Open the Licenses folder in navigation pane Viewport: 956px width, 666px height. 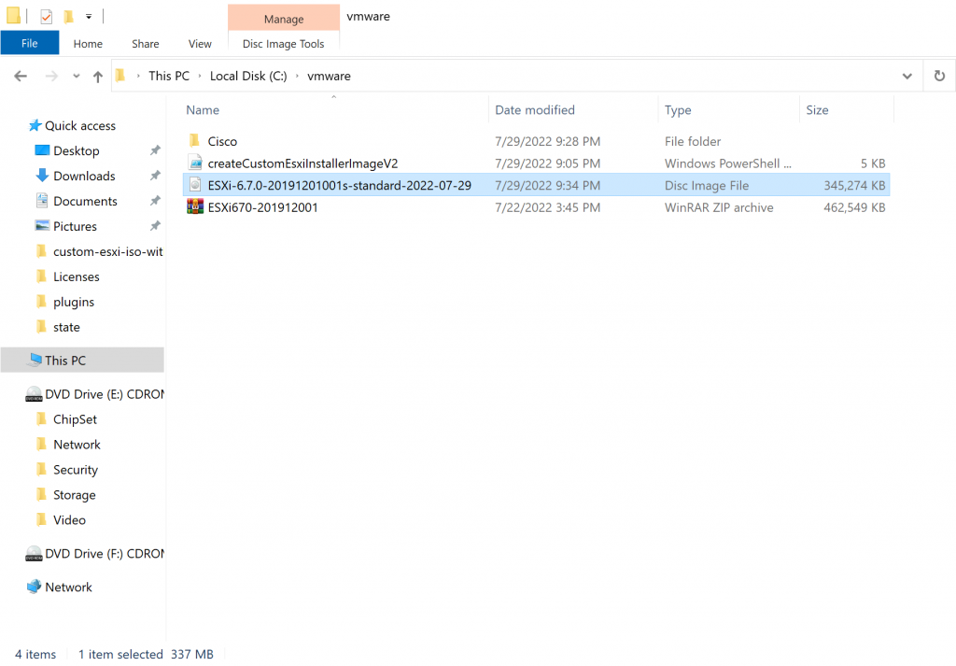pyautogui.click(x=77, y=276)
